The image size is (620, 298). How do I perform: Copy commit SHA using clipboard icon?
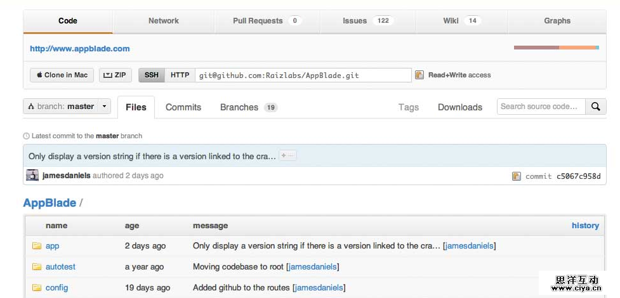coord(517,176)
